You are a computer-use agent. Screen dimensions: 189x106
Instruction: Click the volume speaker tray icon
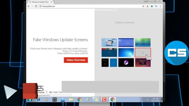point(148,100)
